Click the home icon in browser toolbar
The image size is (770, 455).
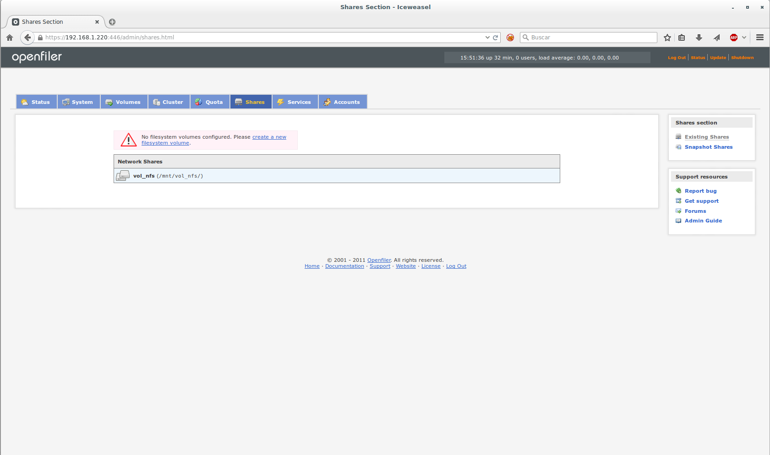pos(10,38)
